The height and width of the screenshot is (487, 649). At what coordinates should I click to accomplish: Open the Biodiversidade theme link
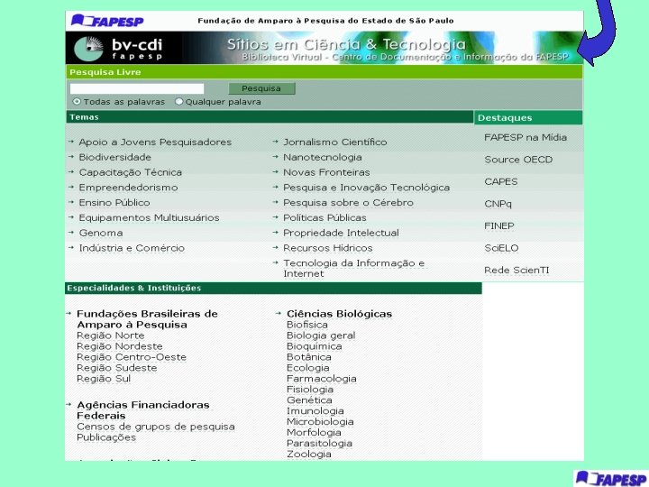pos(115,157)
